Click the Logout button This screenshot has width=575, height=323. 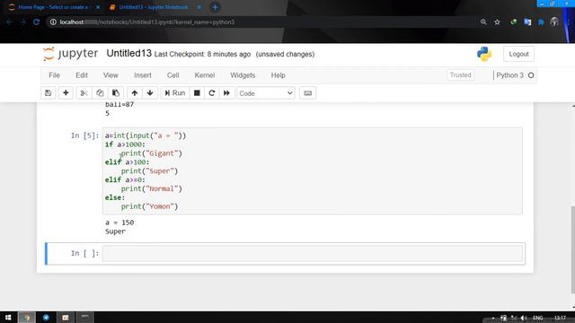click(x=518, y=54)
